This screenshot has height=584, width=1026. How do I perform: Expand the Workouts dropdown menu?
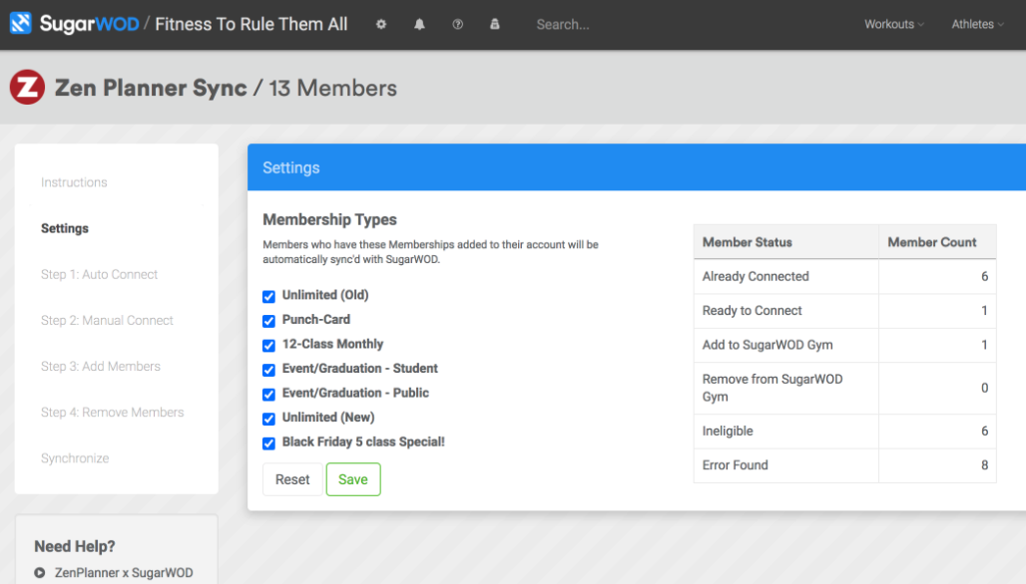[894, 24]
